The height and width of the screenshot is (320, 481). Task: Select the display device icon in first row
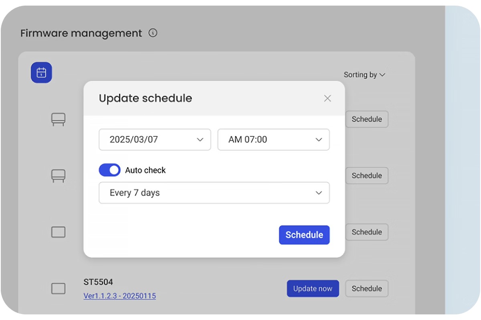pyautogui.click(x=59, y=119)
